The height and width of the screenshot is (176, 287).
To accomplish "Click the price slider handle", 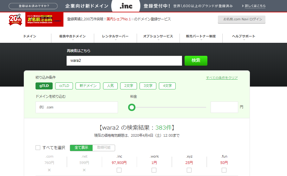I will tap(132, 108).
